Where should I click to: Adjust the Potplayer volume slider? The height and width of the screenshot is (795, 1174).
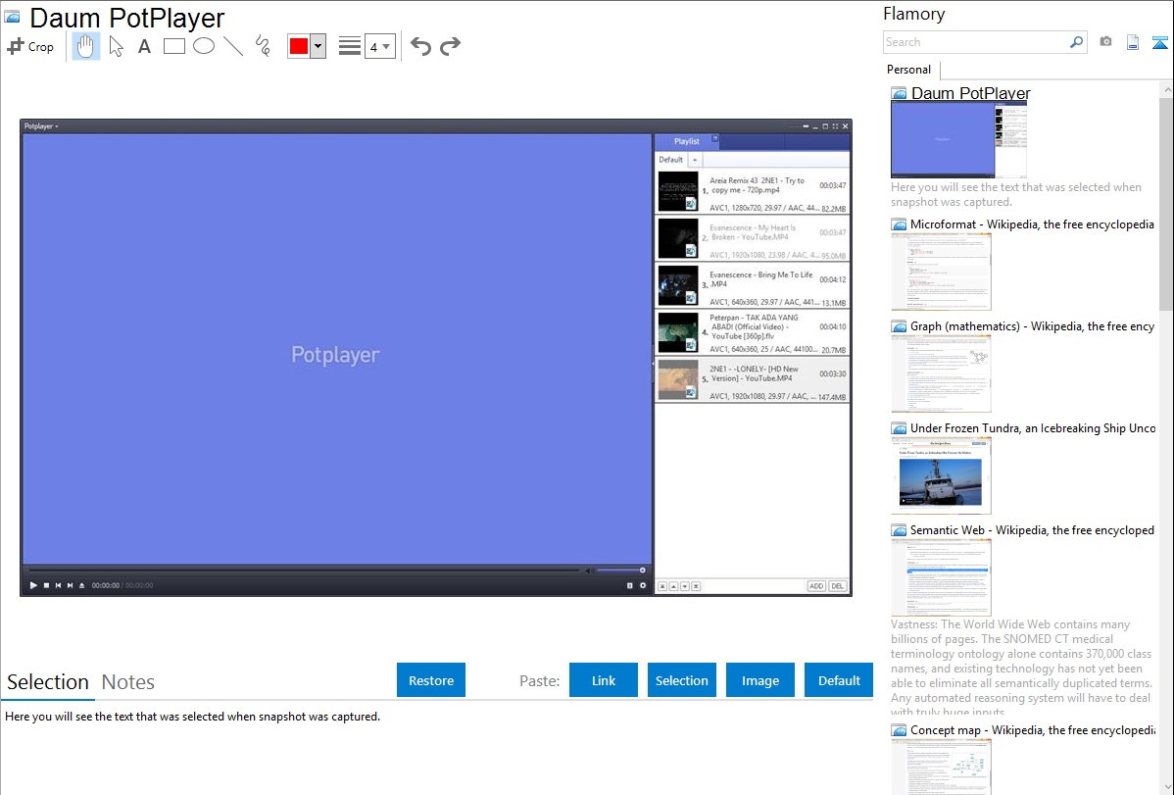[x=620, y=571]
